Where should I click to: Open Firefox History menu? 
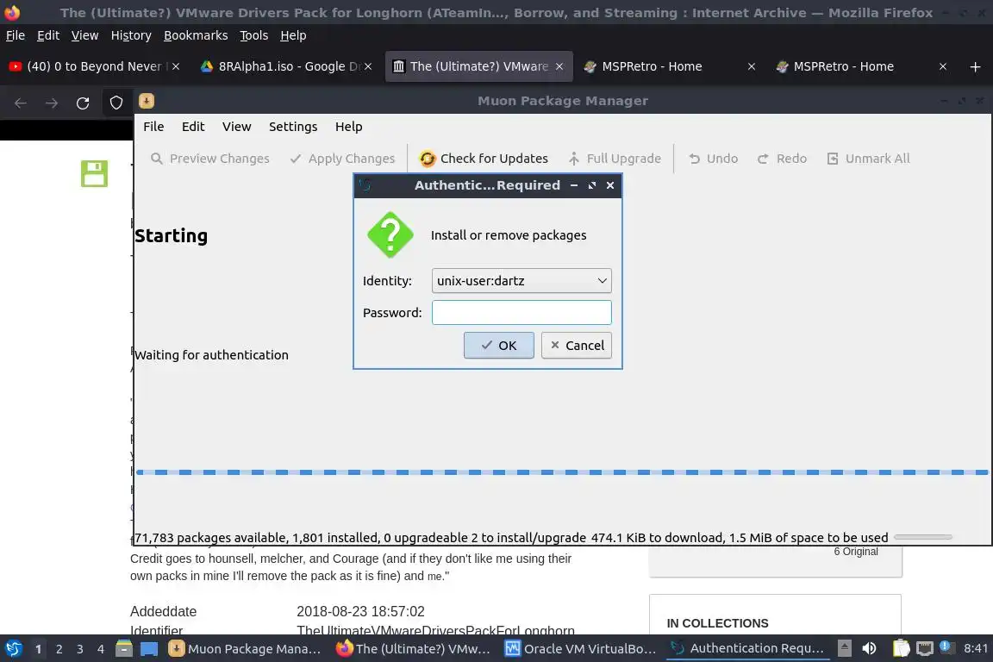point(131,35)
